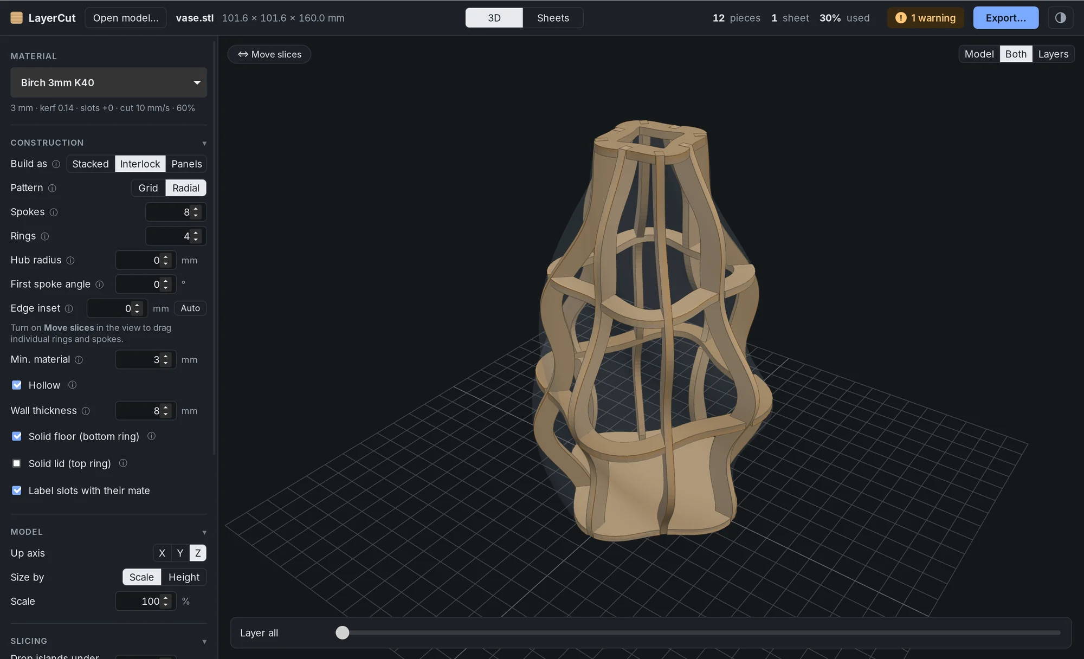
Task: Show Model only in viewport
Action: (x=979, y=54)
